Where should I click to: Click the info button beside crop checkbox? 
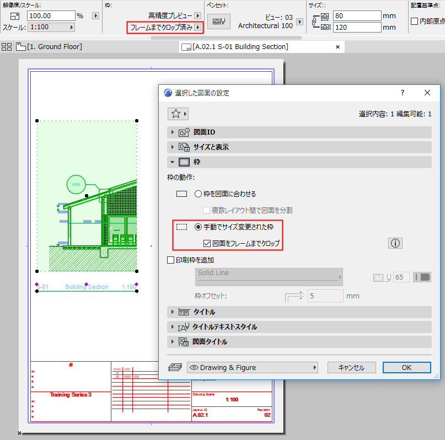click(x=395, y=243)
